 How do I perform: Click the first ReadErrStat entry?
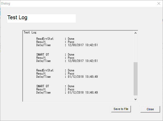click(x=45, y=39)
